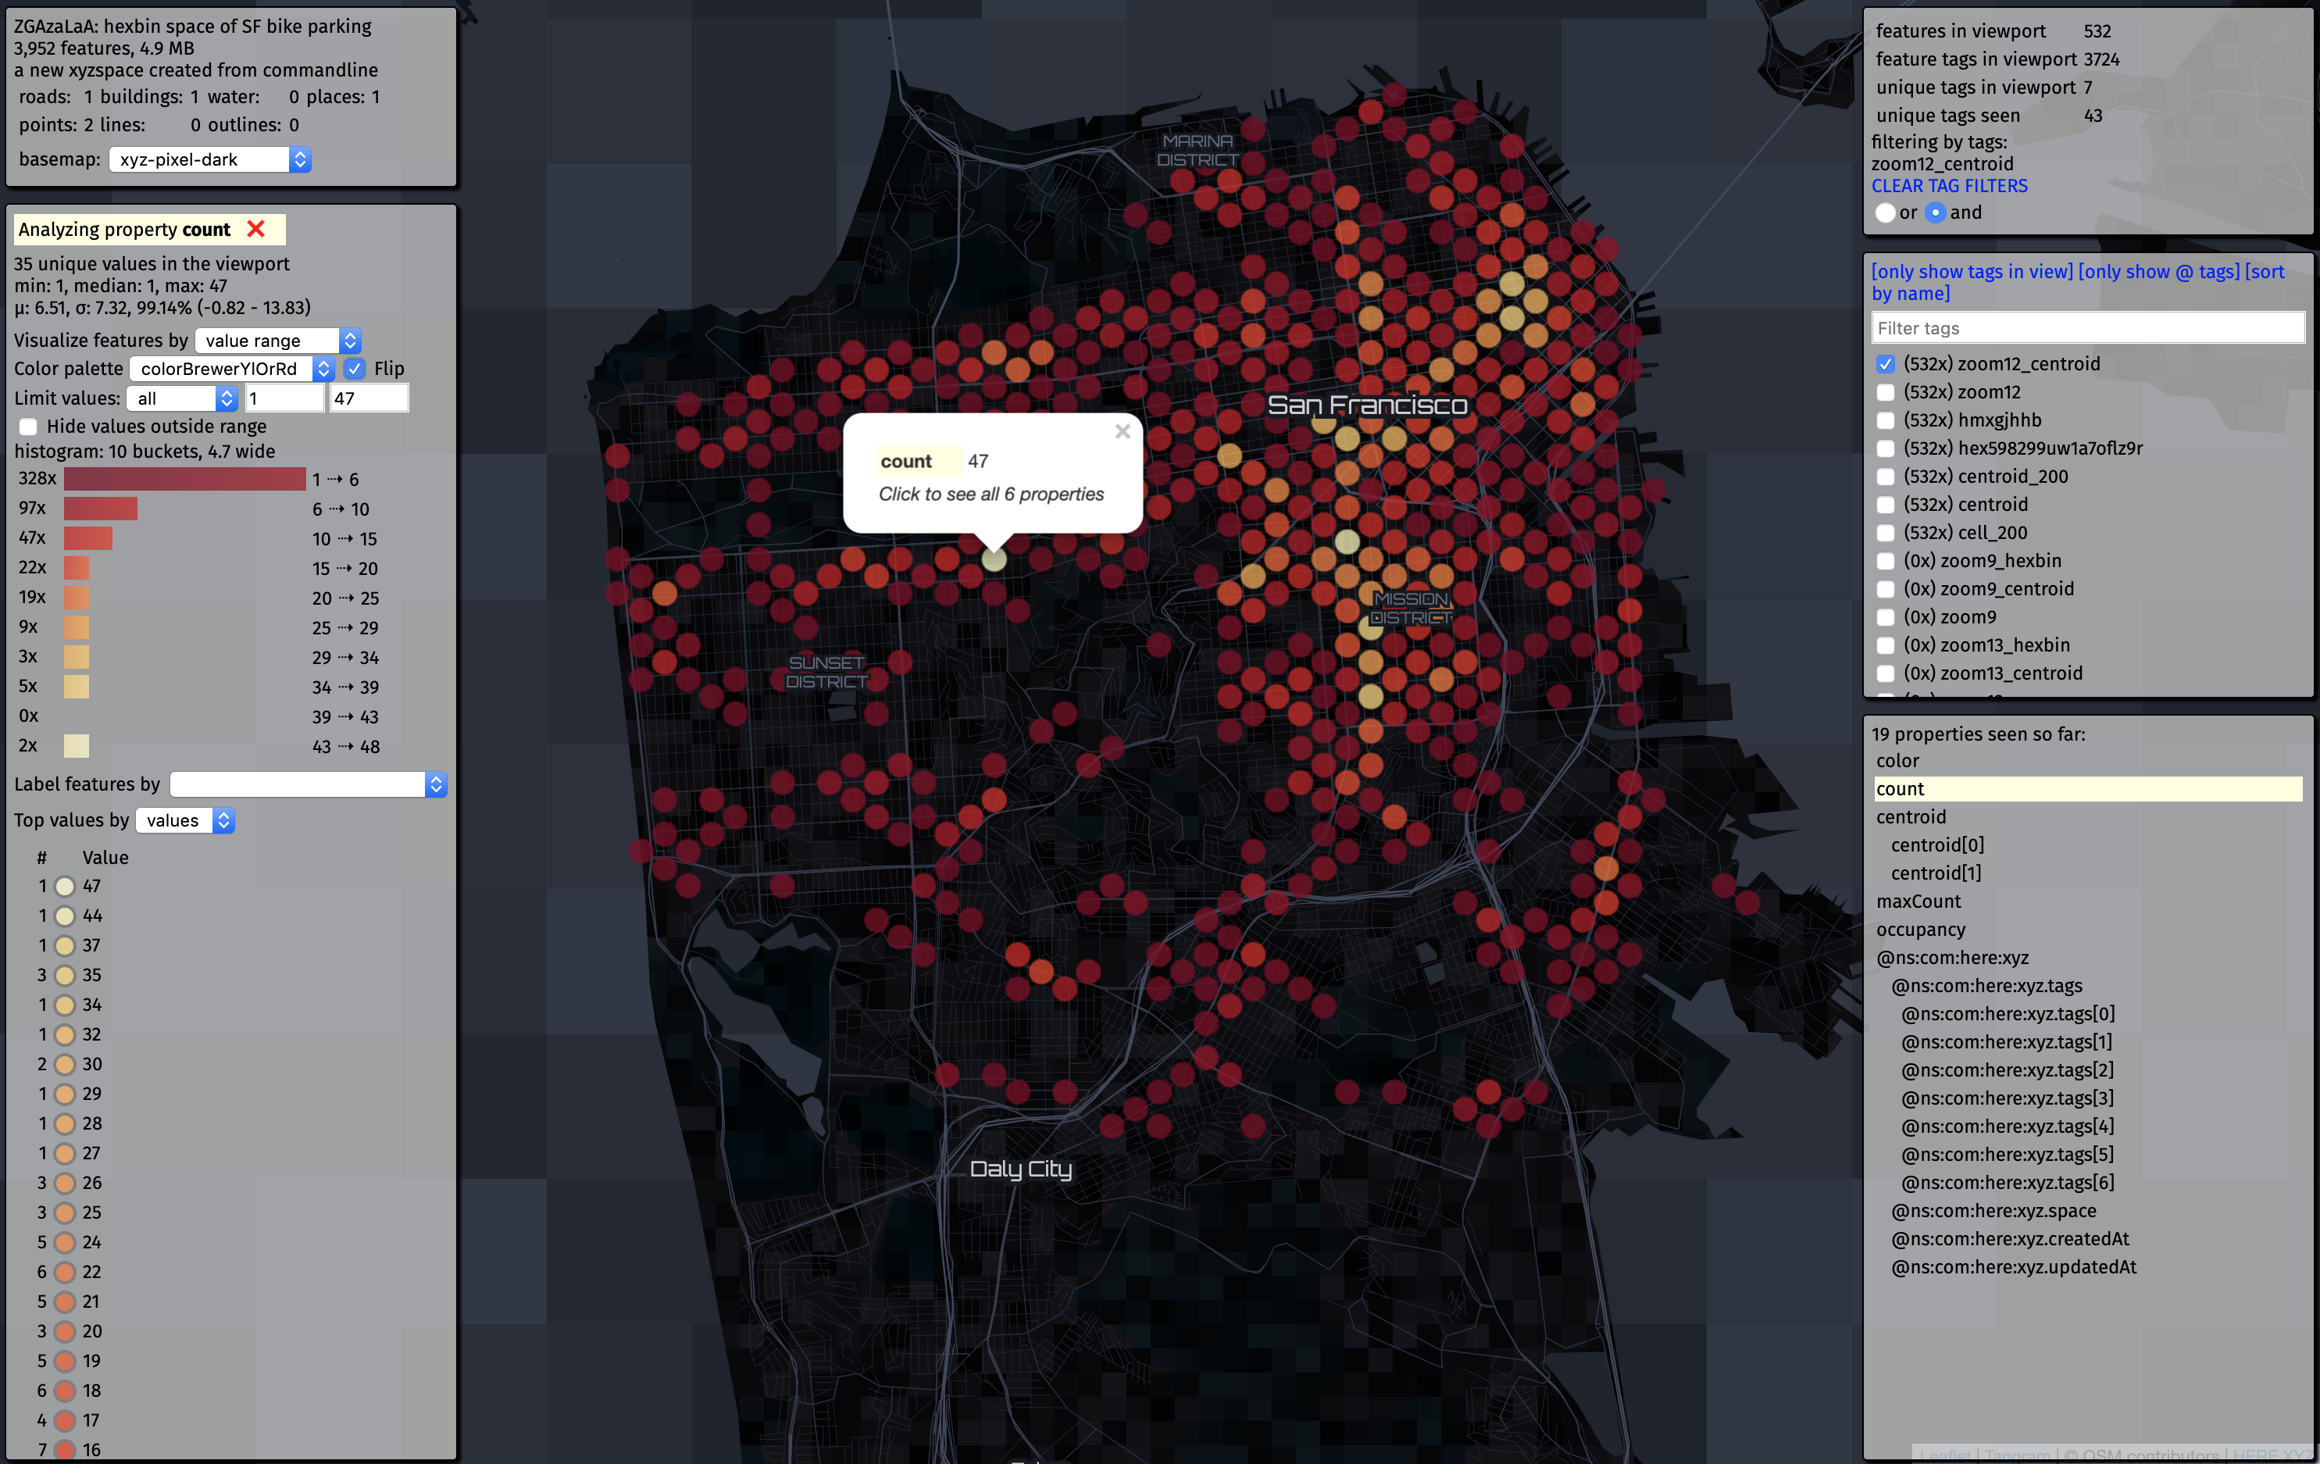This screenshot has width=2320, height=1464.
Task: Click histogram bar for 1 to 6 bucket
Action: point(184,479)
